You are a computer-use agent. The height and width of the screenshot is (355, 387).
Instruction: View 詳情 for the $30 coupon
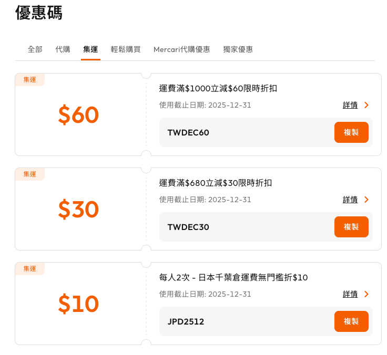click(350, 200)
